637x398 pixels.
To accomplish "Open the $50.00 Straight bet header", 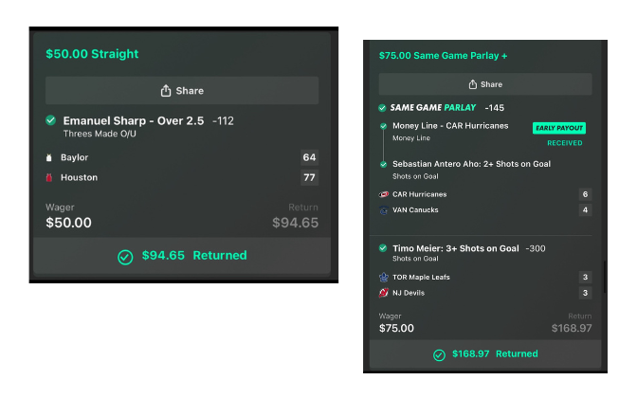I will [92, 54].
